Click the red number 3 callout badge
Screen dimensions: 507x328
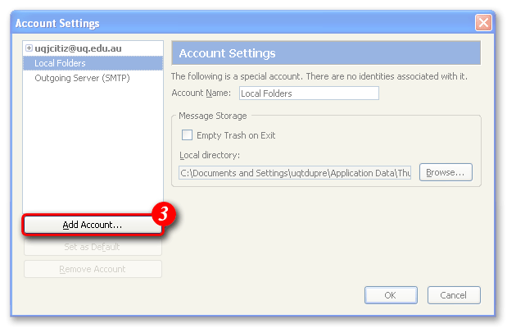point(164,216)
